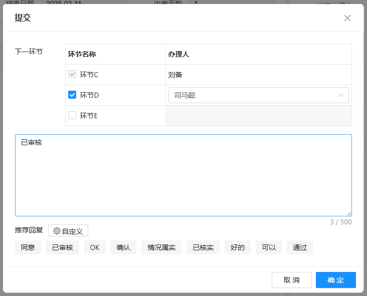Choose the 通过 reply tag
This screenshot has width=367, height=296.
click(x=300, y=247)
